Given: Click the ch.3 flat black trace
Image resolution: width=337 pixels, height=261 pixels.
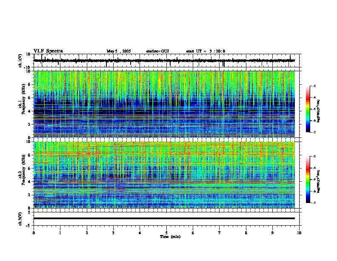Looking at the screenshot, I should [164, 218].
